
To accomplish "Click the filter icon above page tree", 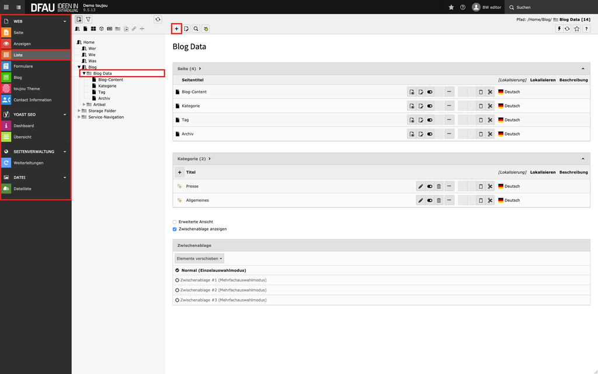I will [88, 19].
